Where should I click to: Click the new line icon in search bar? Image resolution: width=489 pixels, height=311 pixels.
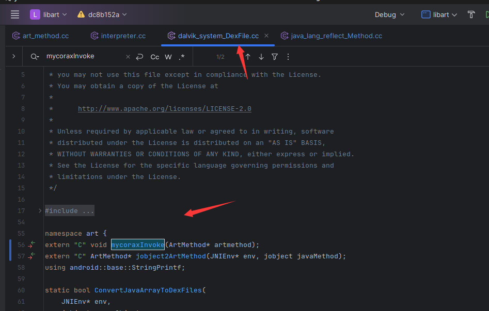[139, 57]
